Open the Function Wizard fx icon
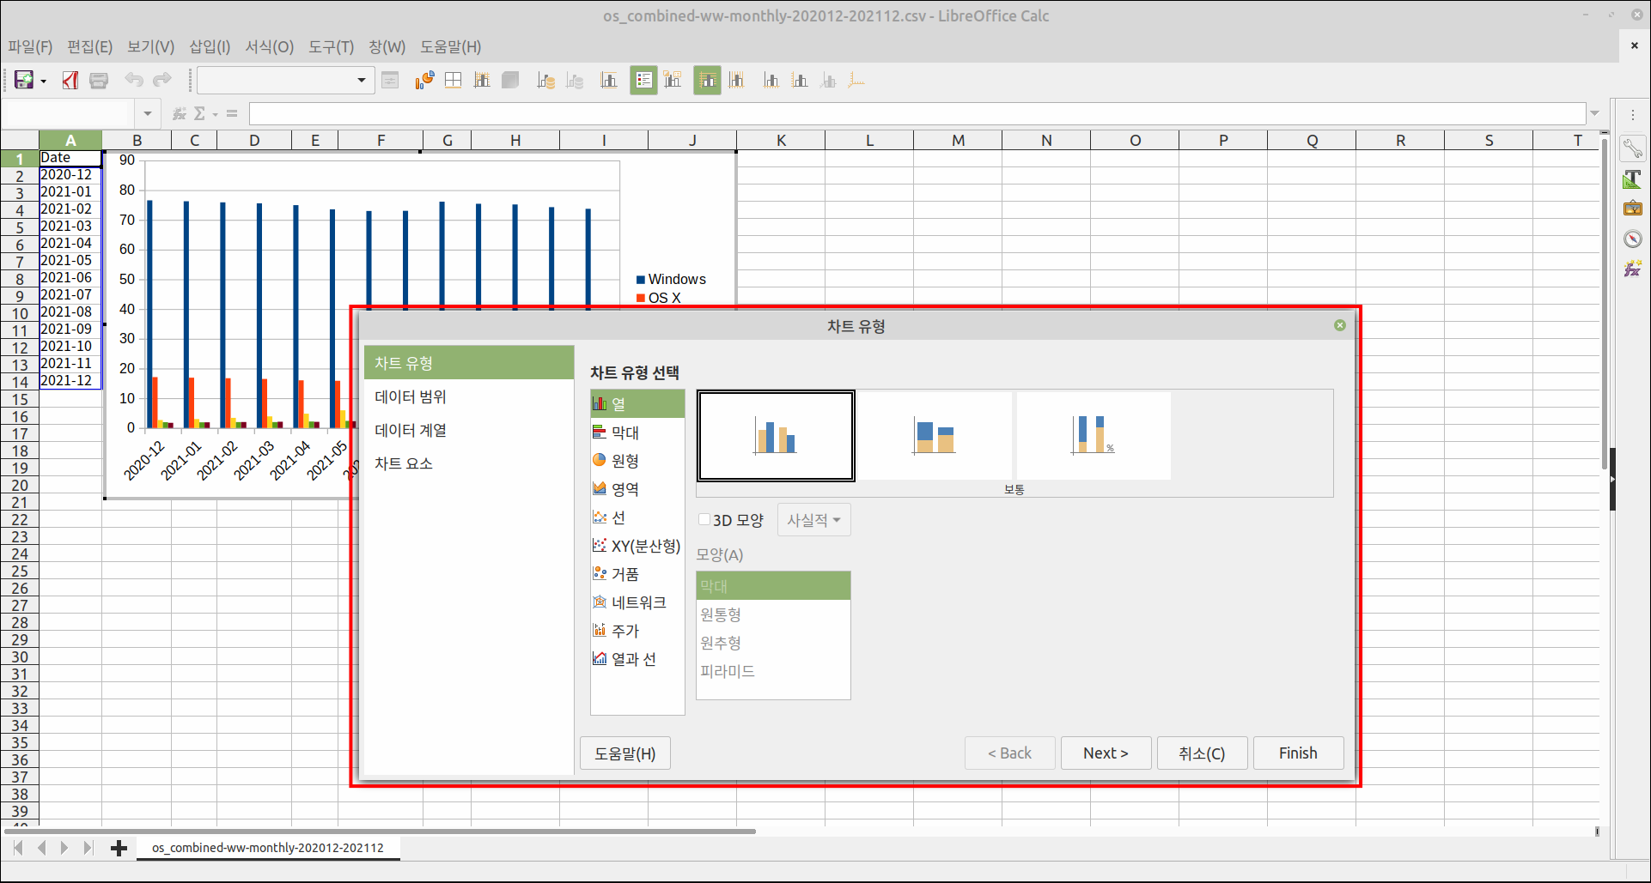This screenshot has width=1651, height=883. pos(180,113)
